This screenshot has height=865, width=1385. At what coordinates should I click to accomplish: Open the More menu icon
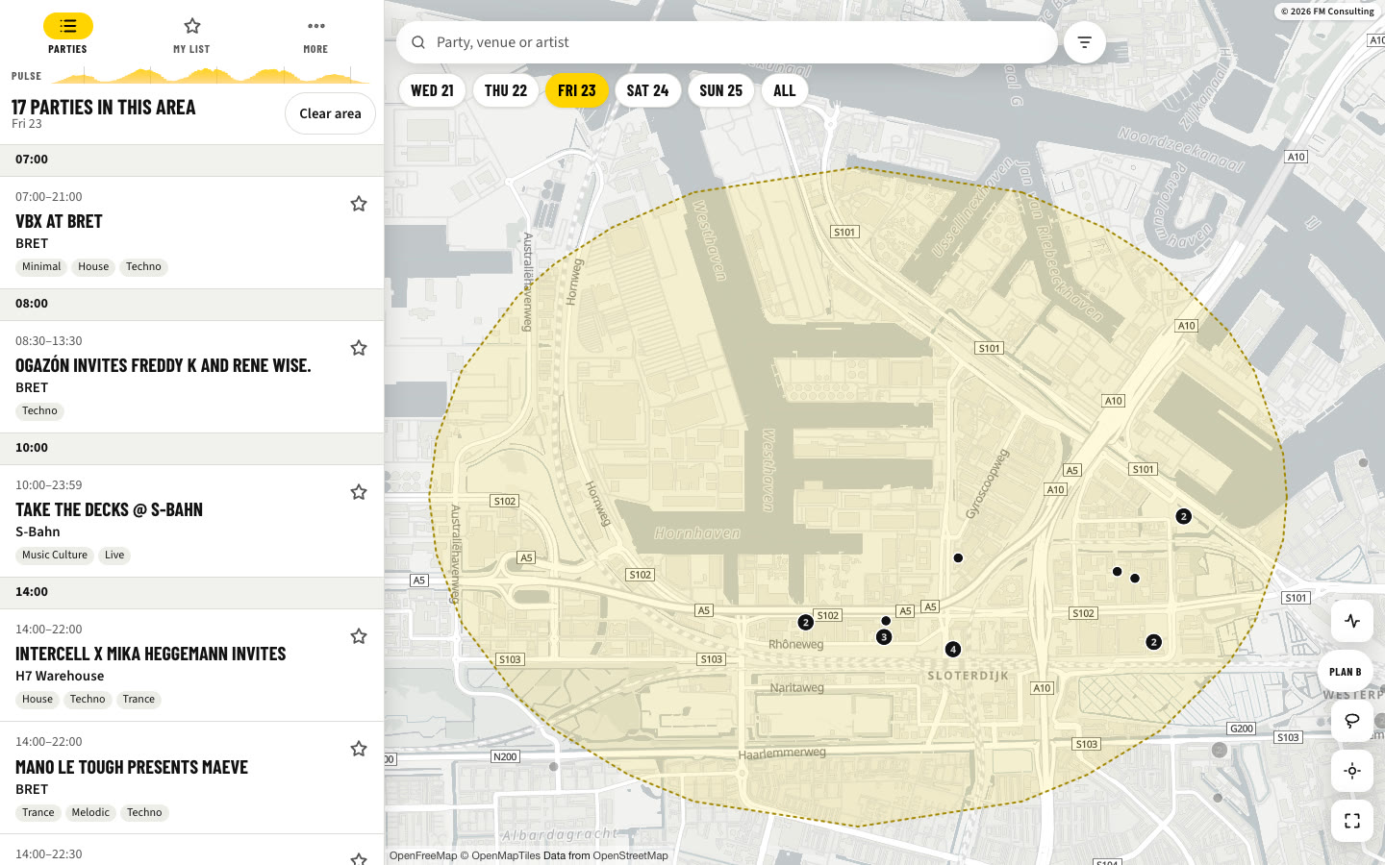tap(315, 26)
